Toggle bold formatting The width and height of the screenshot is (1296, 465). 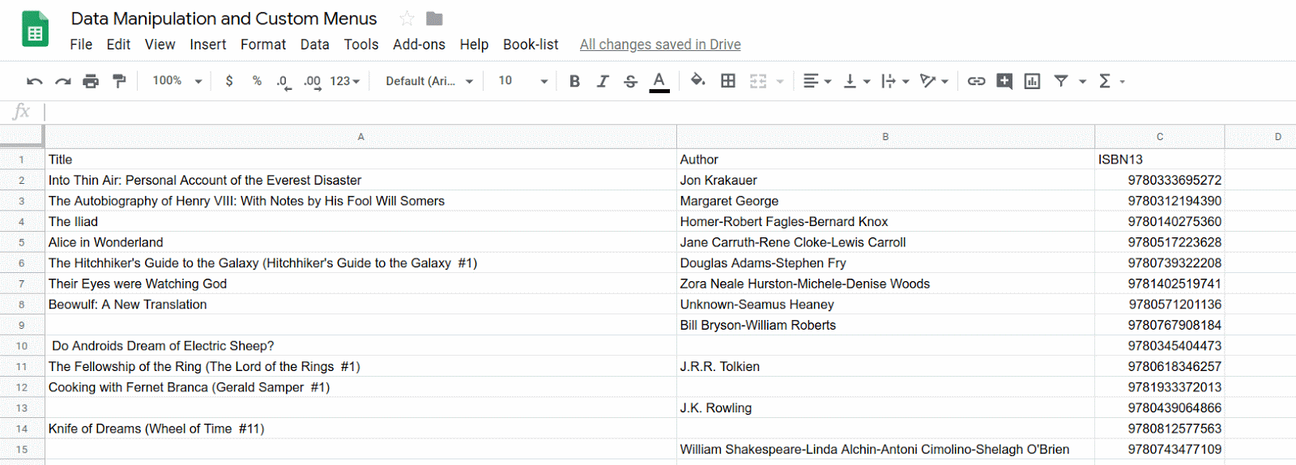coord(574,81)
